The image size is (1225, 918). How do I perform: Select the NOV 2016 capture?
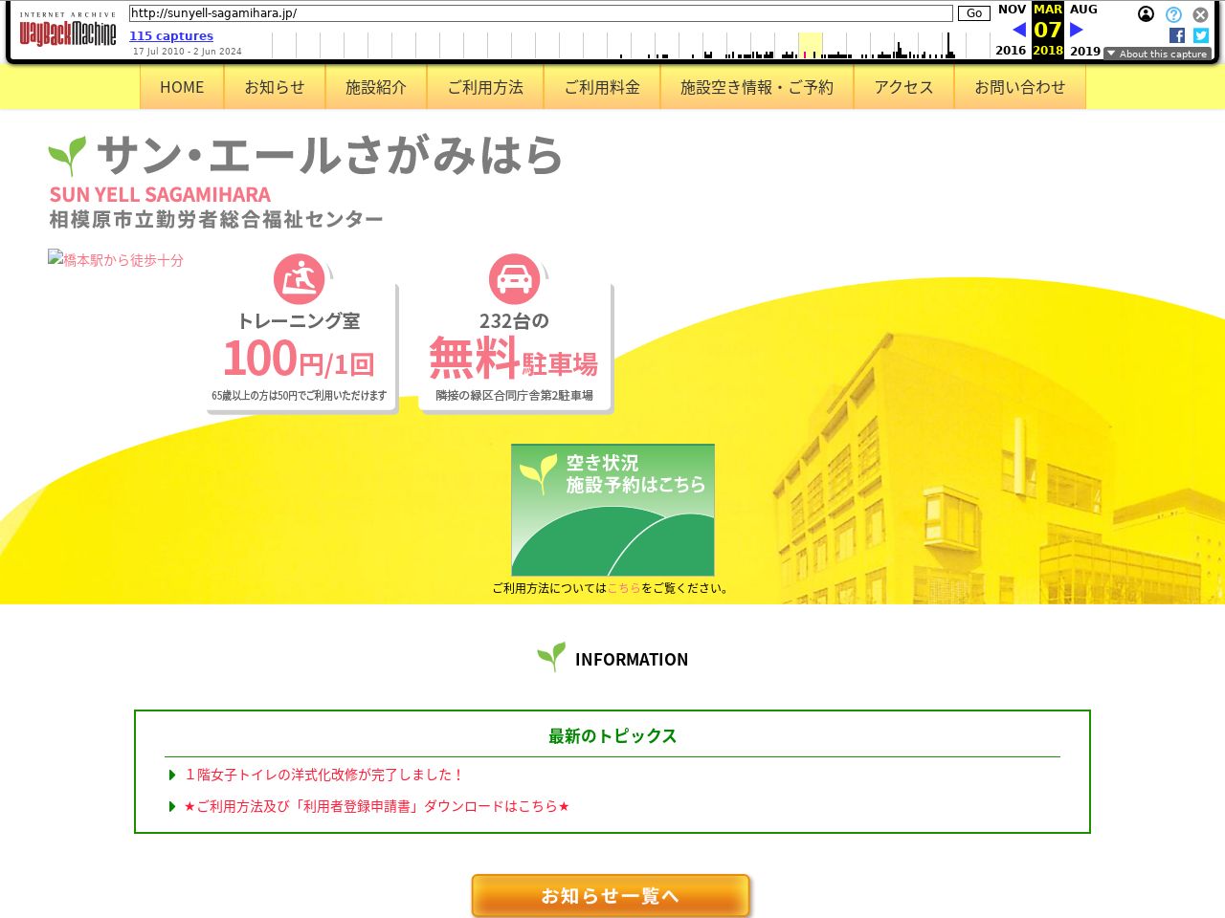point(1012,30)
